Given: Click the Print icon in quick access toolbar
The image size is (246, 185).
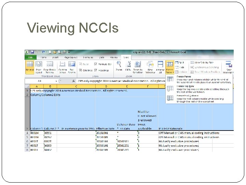Looking at the screenshot, I should [x=64, y=52].
